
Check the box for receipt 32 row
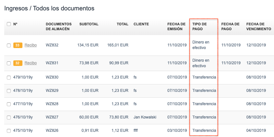click(9, 63)
